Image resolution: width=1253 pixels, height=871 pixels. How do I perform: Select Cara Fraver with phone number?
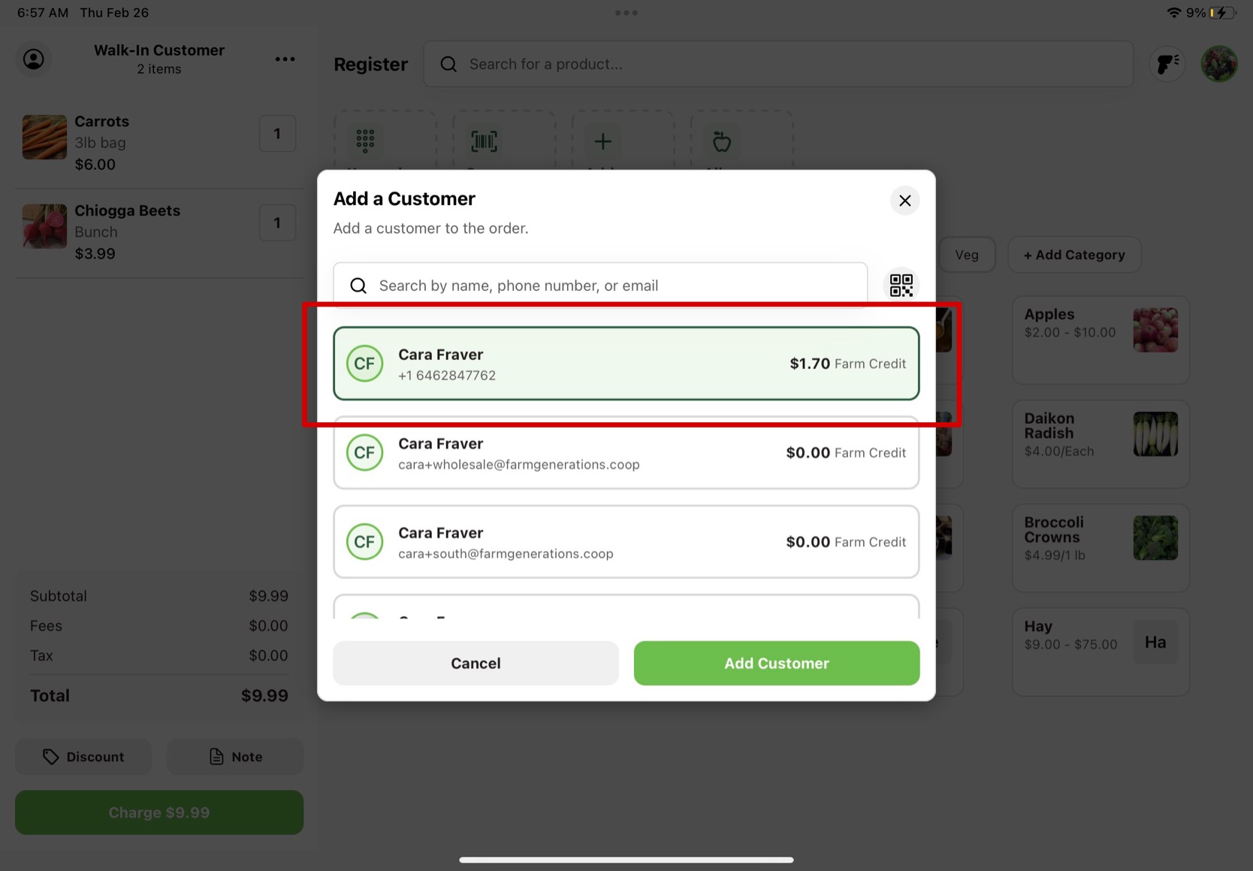pos(626,364)
